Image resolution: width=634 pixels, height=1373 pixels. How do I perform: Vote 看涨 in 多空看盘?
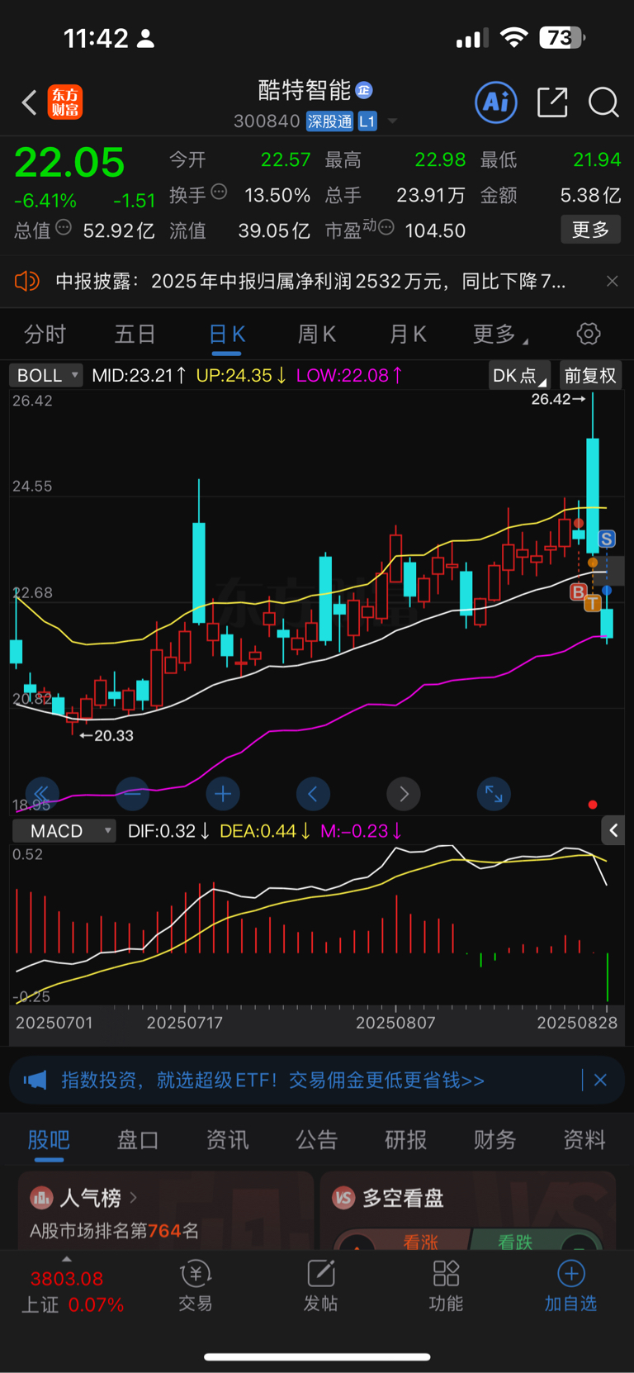point(421,1241)
